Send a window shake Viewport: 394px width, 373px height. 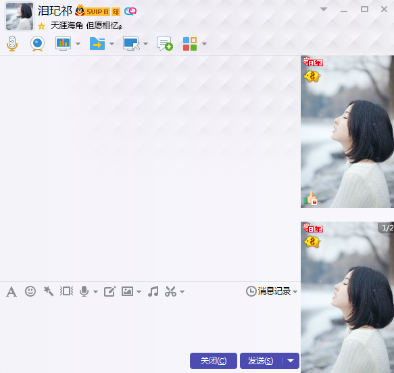click(66, 291)
